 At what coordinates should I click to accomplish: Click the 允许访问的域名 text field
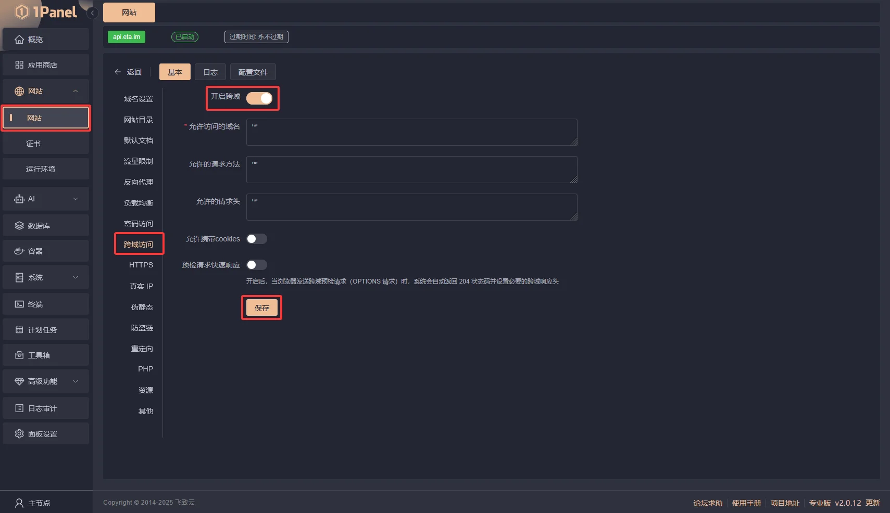(411, 132)
